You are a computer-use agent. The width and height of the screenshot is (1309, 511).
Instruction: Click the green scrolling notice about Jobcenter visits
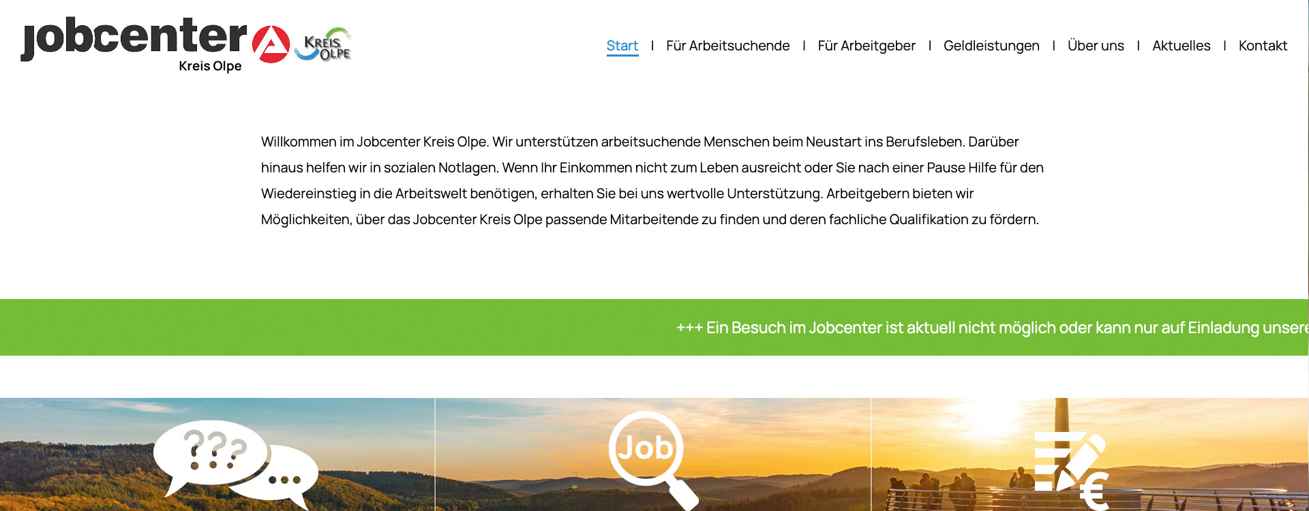[654, 327]
